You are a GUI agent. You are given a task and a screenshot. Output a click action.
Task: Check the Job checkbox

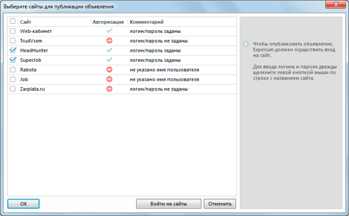[x=12, y=79]
